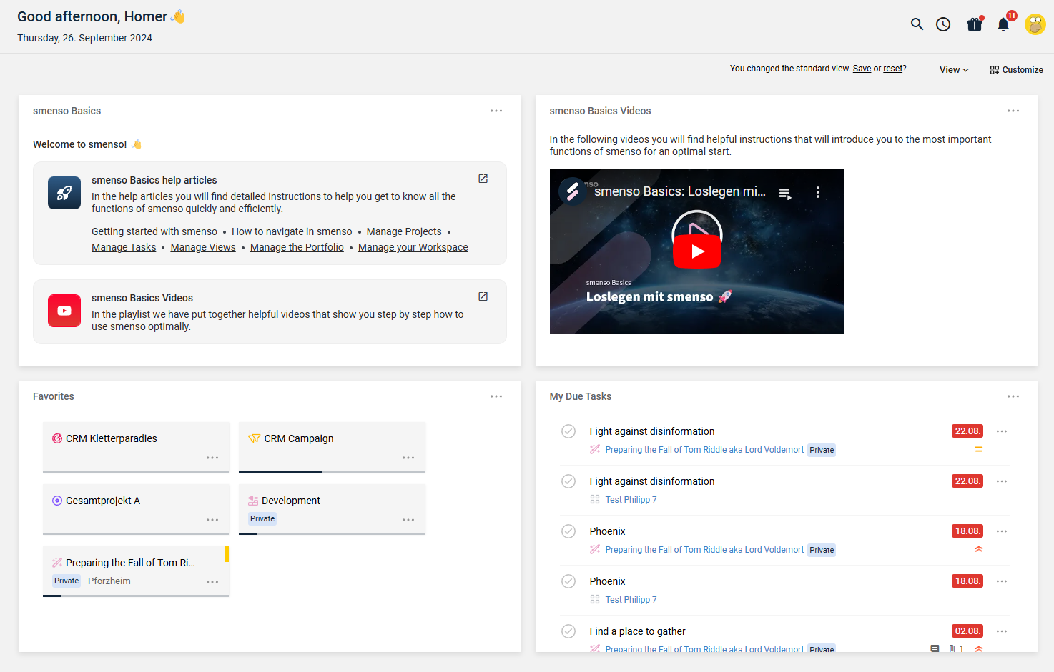This screenshot has height=672, width=1054.
Task: Open the My Due Tasks widget options
Action: tap(1013, 396)
